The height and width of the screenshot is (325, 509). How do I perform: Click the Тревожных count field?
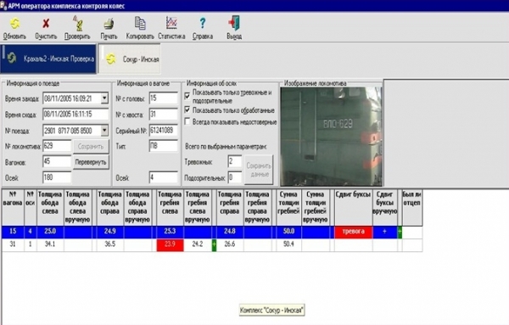[235, 161]
